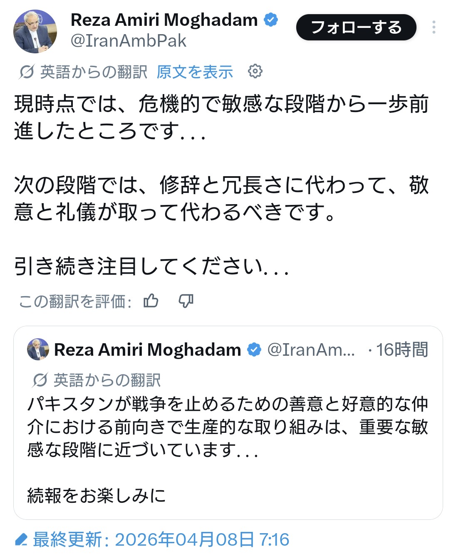Viewport: 456px width, 559px height.
Task: Open edit history via 最終更新 timestamp
Action: [161, 540]
